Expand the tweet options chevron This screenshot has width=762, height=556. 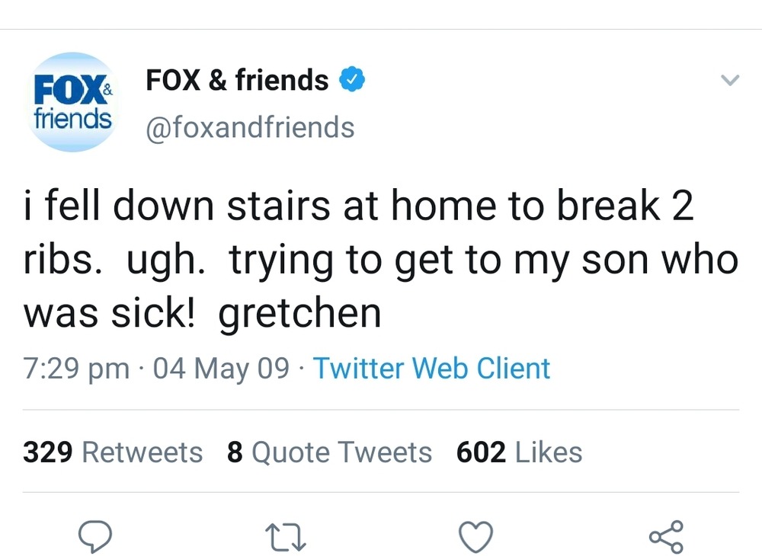729,80
